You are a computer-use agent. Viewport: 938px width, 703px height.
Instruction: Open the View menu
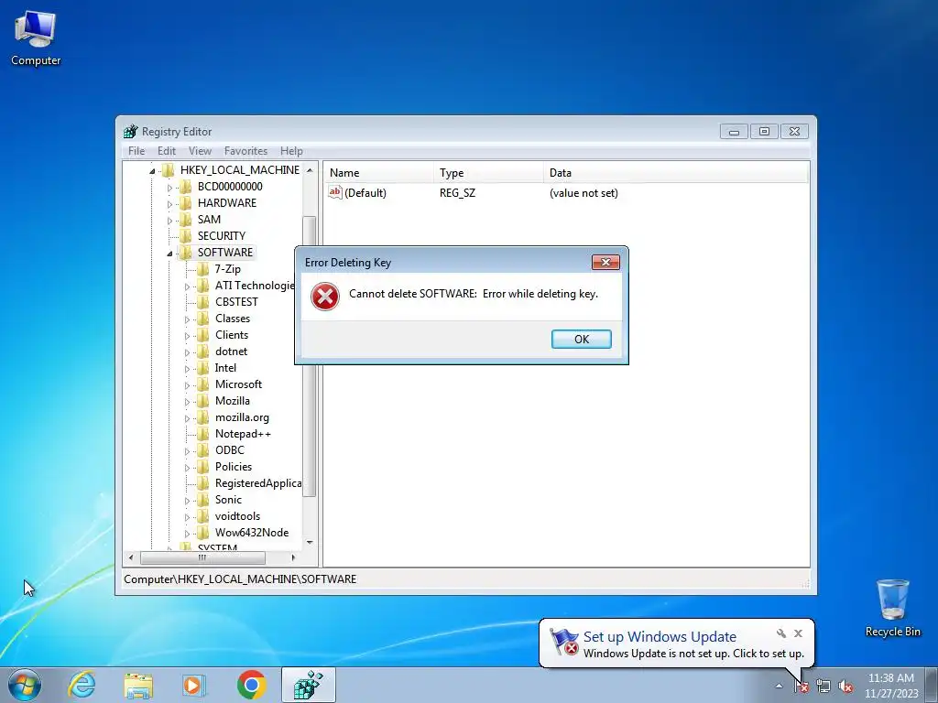(200, 151)
